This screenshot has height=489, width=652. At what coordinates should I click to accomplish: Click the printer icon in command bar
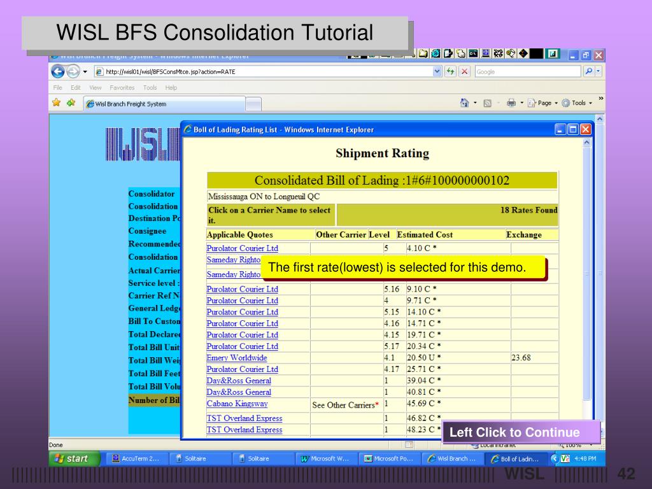pos(511,103)
